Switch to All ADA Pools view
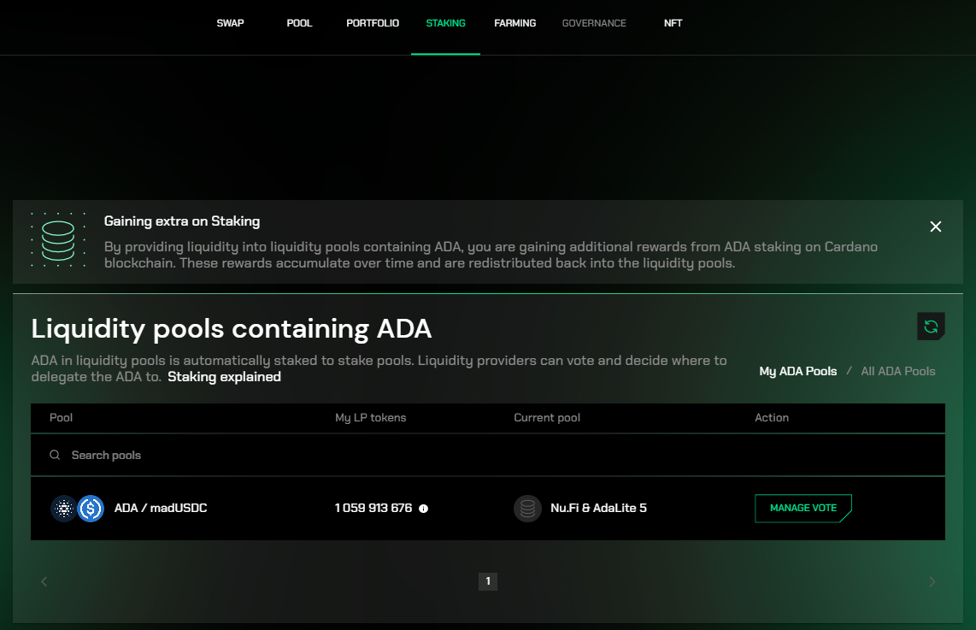Image resolution: width=976 pixels, height=630 pixels. click(x=897, y=371)
